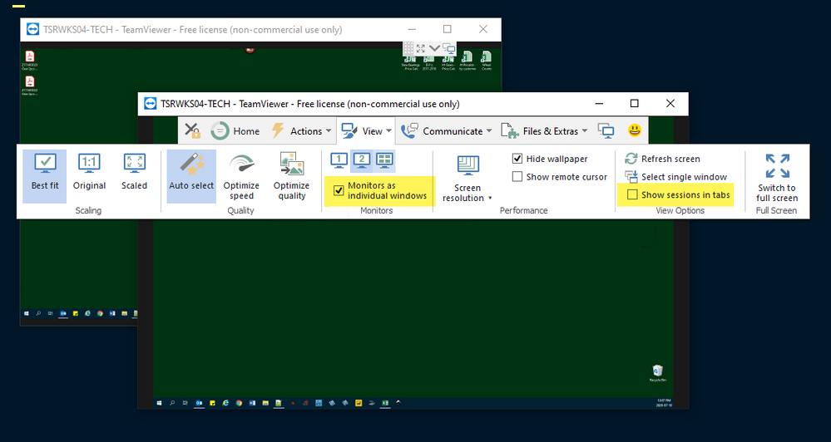Open the Home tab

pyautogui.click(x=235, y=130)
